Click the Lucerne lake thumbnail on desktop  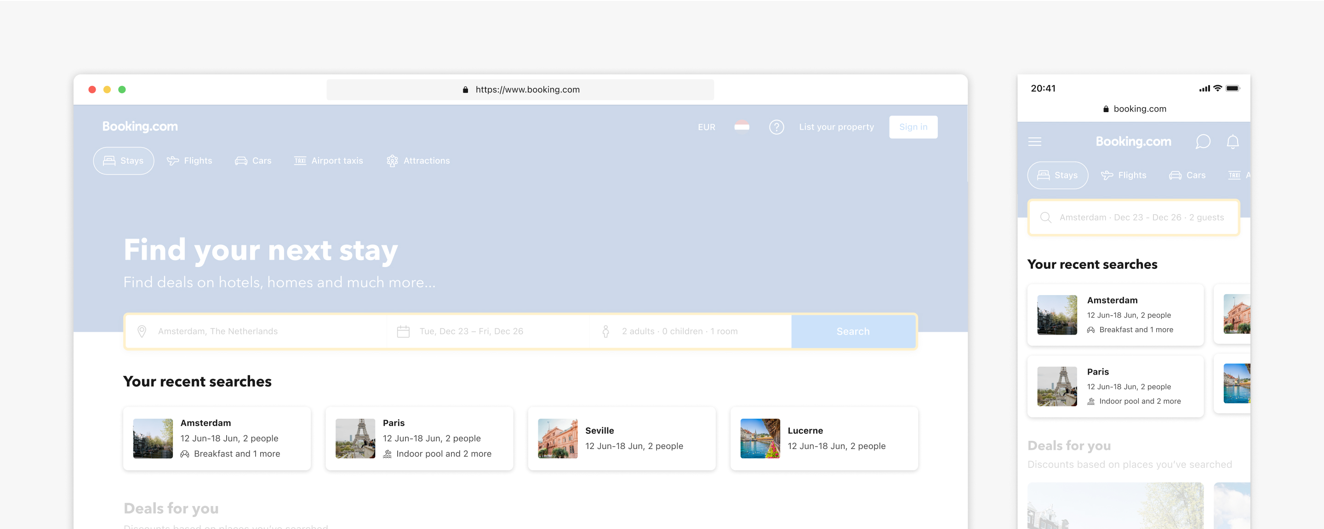click(x=760, y=438)
